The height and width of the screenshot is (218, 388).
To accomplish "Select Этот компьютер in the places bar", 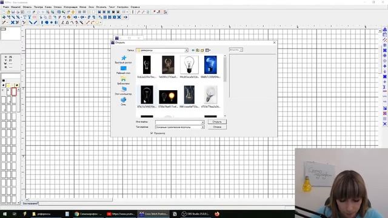I will 123,91.
